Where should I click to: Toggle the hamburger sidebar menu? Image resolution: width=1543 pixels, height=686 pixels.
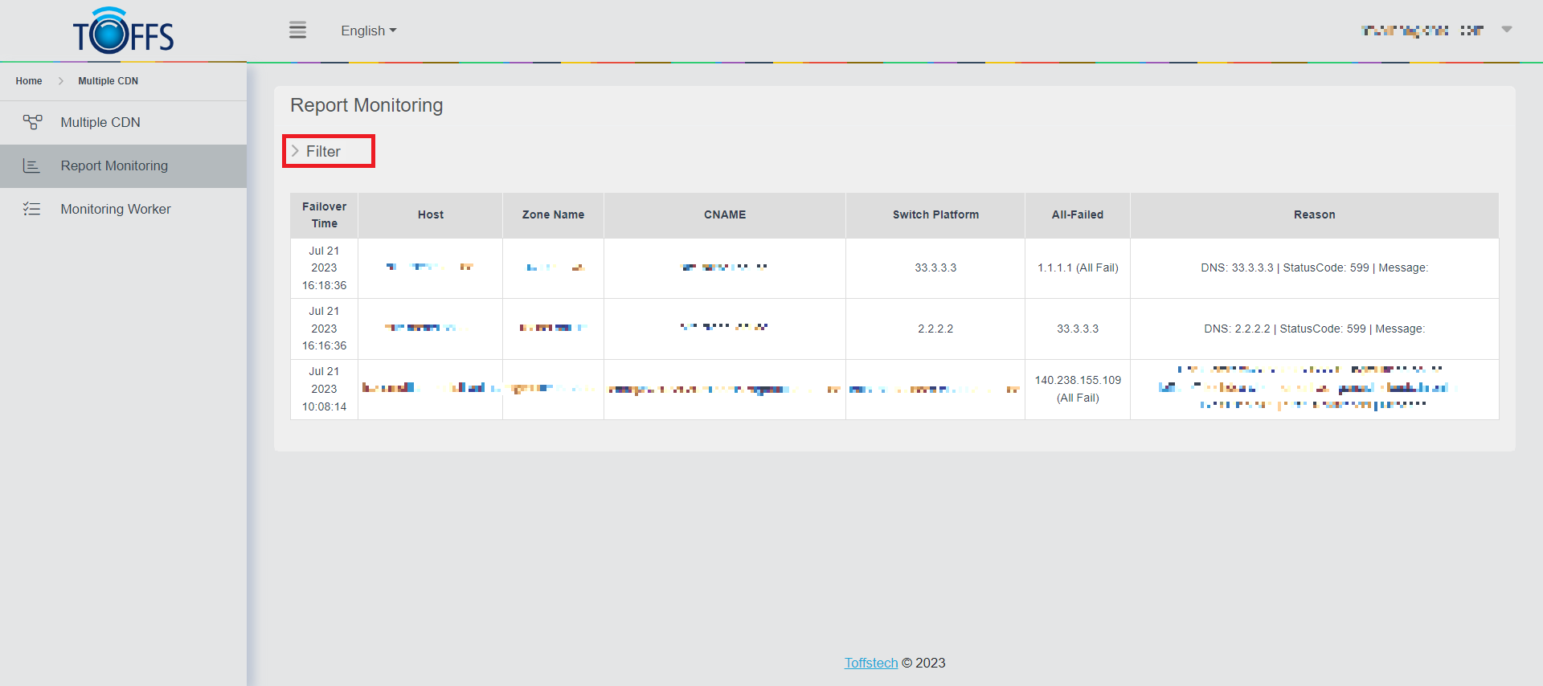coord(297,31)
